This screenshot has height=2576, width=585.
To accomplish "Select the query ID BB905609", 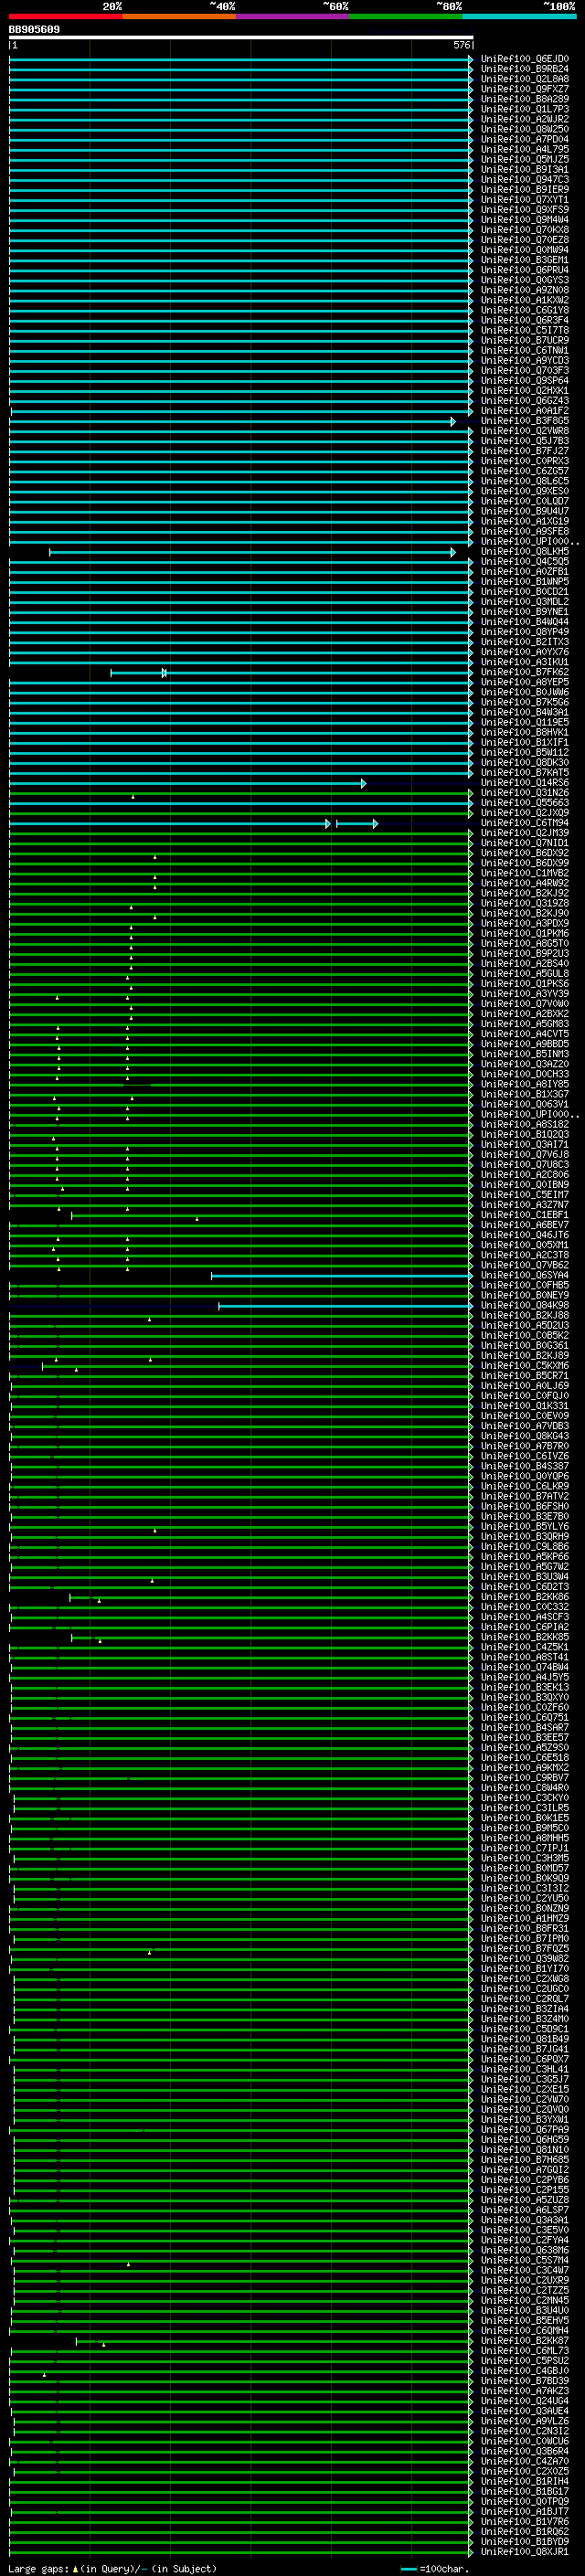I will coord(34,30).
